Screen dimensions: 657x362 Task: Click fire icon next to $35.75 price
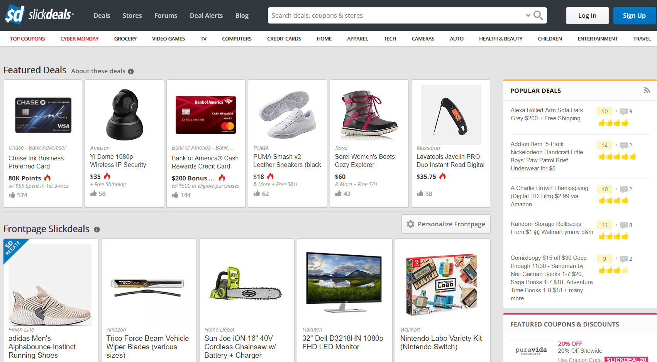(x=442, y=176)
